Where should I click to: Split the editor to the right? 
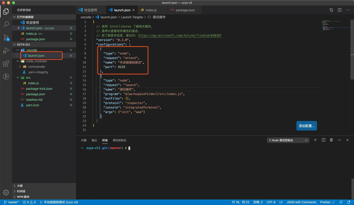(339, 10)
